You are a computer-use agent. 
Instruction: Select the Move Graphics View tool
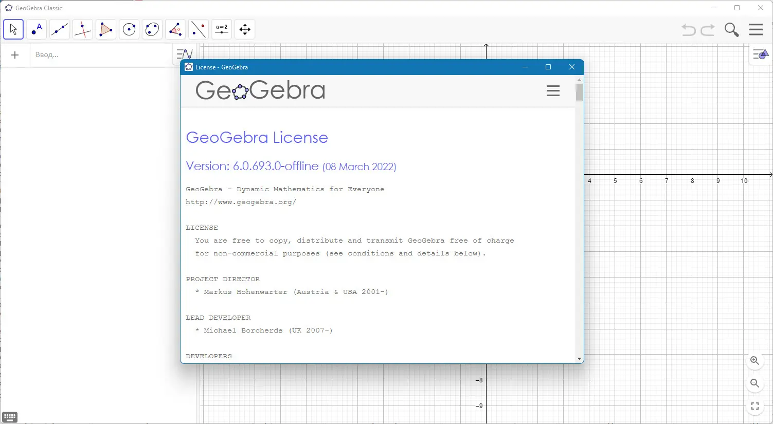(x=245, y=29)
